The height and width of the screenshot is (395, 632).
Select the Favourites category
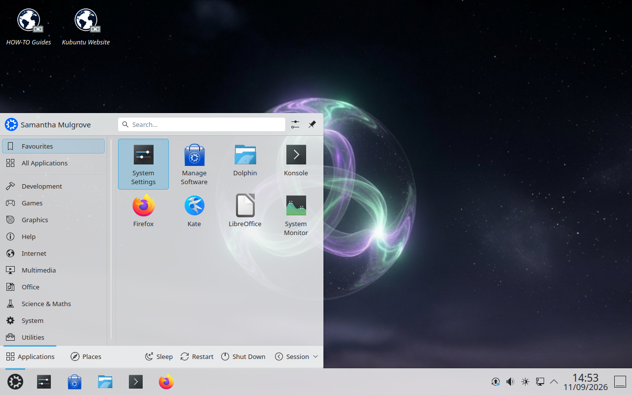pos(53,146)
